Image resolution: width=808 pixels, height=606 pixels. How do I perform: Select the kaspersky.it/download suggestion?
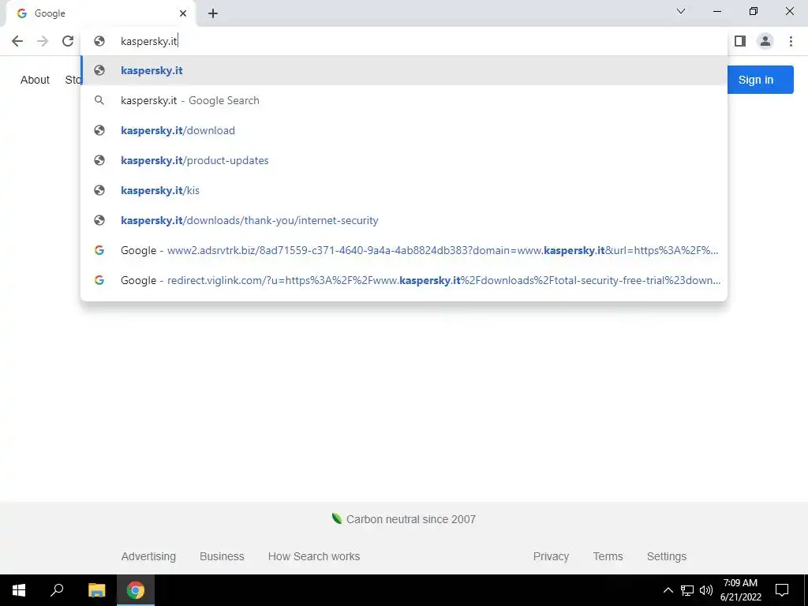coord(404,130)
